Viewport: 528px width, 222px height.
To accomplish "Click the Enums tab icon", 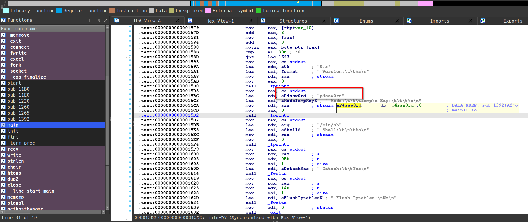I will [x=336, y=21].
